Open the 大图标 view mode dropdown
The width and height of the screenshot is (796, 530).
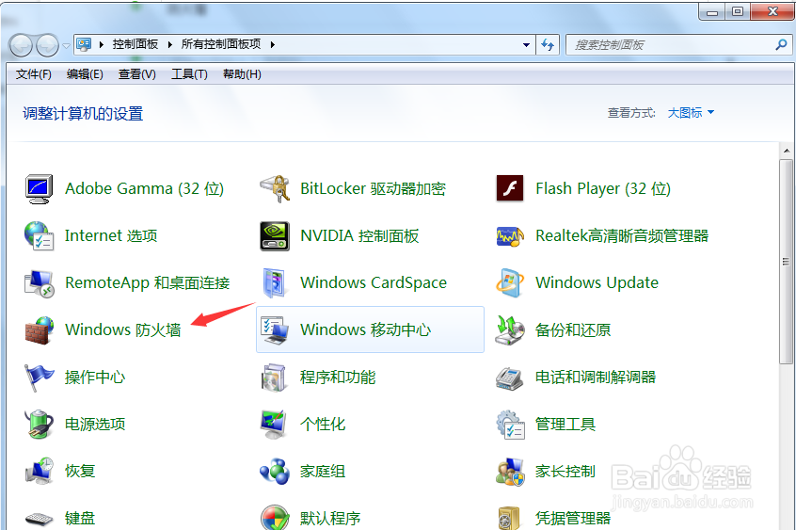[x=691, y=112]
